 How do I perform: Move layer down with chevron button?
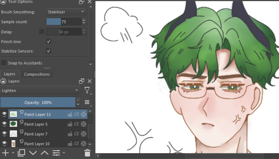[x=33, y=153]
